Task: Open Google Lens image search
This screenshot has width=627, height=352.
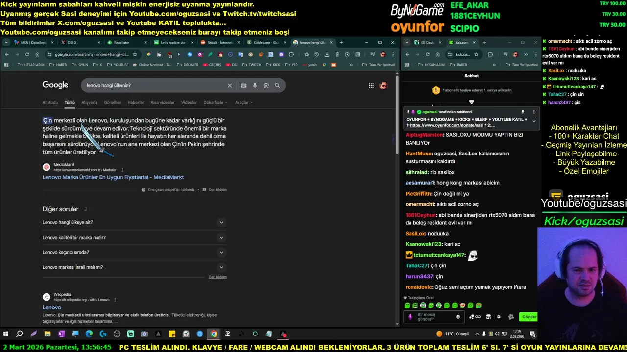Action: click(x=266, y=85)
